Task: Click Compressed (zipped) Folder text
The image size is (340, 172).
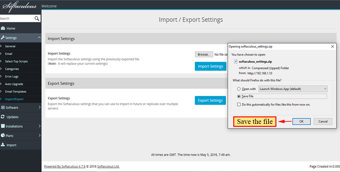Action: (x=270, y=68)
